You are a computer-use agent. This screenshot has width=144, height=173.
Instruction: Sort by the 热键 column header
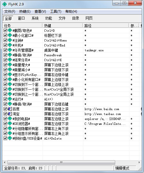62,26
